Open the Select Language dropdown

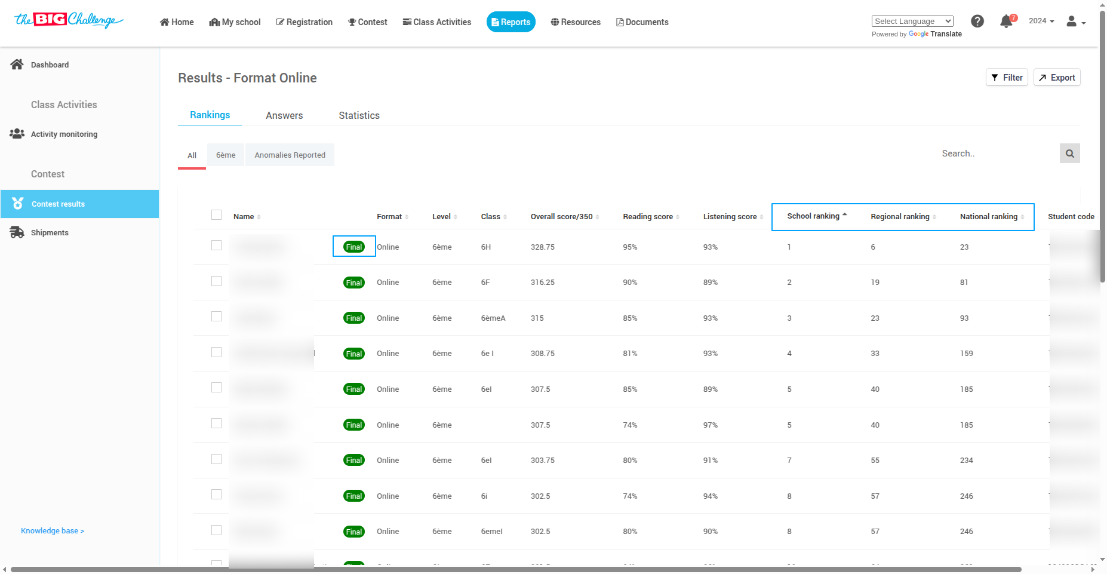point(912,22)
